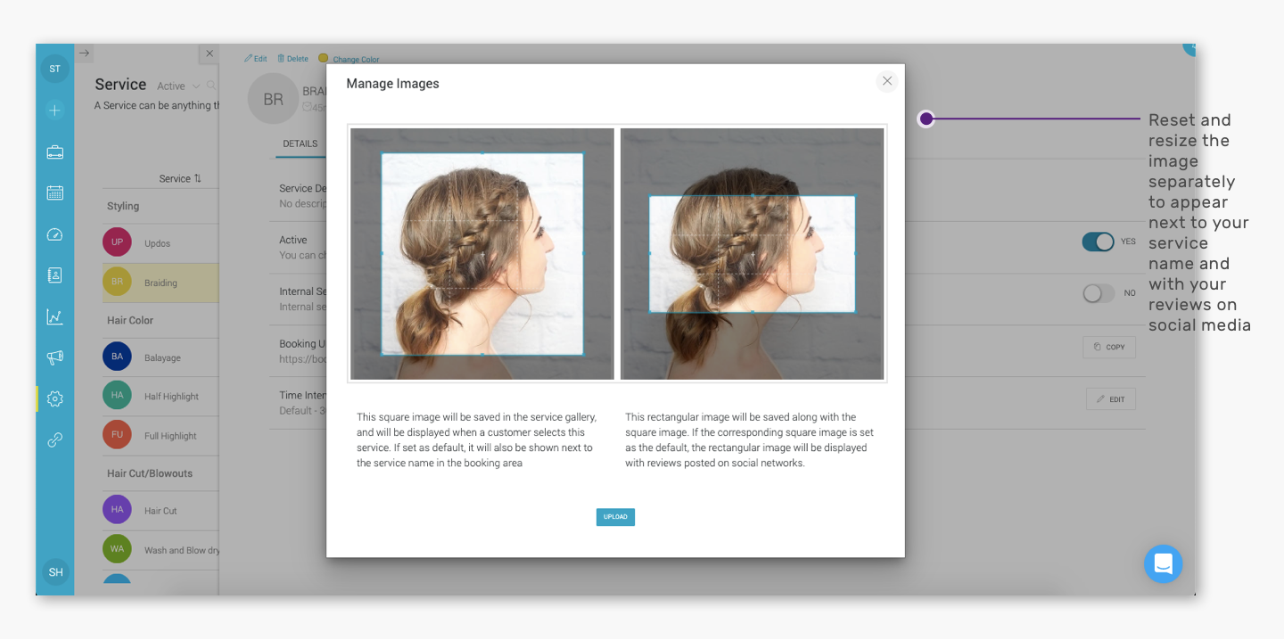1284x640 pixels.
Task: Select the Wash and Blow dry service
Action: point(160,550)
